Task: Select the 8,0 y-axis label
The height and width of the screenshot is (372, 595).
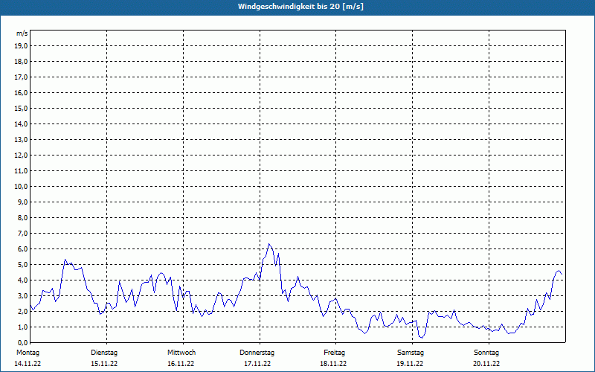Action: pos(22,217)
